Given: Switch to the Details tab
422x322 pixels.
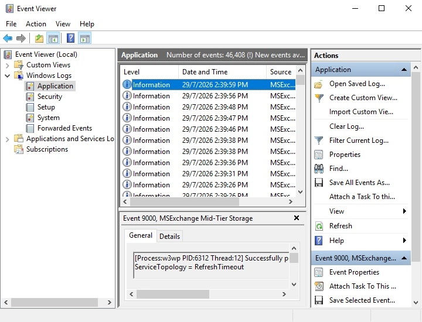Looking at the screenshot, I should (x=169, y=237).
